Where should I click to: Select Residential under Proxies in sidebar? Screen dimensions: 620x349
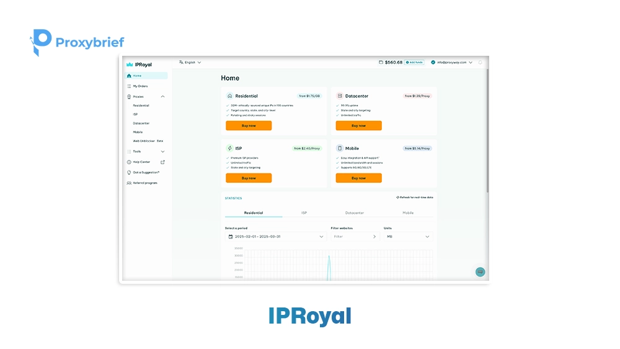coord(141,105)
